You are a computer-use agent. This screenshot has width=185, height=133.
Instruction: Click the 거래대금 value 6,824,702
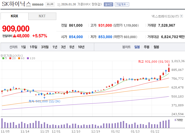(170, 37)
